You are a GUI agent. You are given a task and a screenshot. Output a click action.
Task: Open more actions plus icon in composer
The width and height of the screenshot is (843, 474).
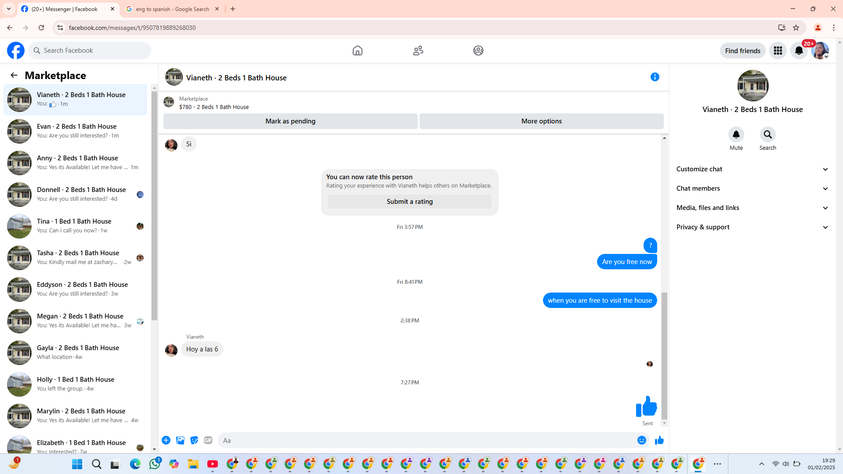click(x=166, y=440)
